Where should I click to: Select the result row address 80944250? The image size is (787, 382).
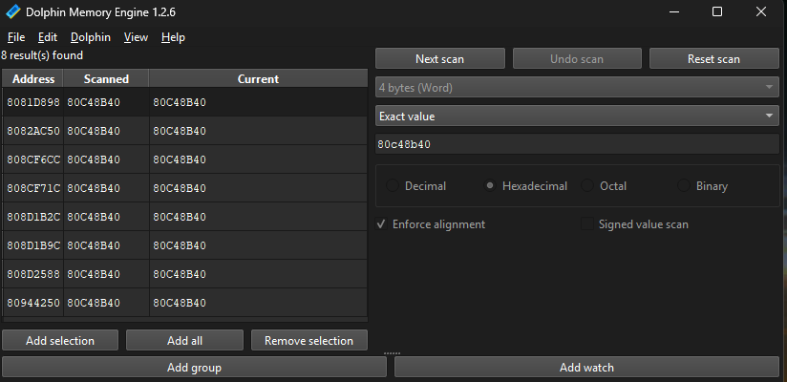coord(33,303)
